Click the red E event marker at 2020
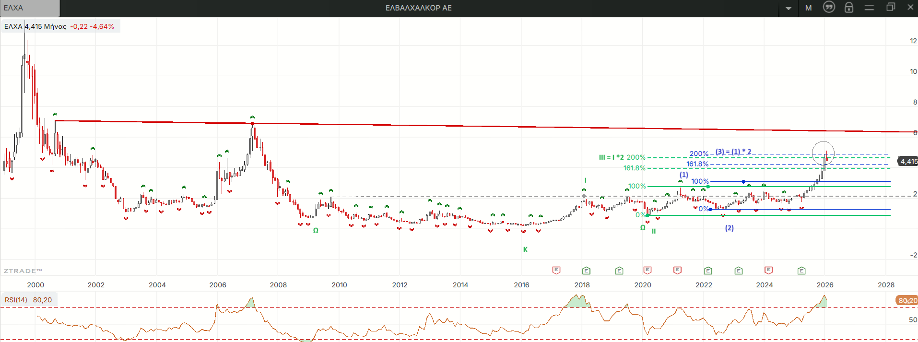The height and width of the screenshot is (342, 918). pyautogui.click(x=647, y=270)
